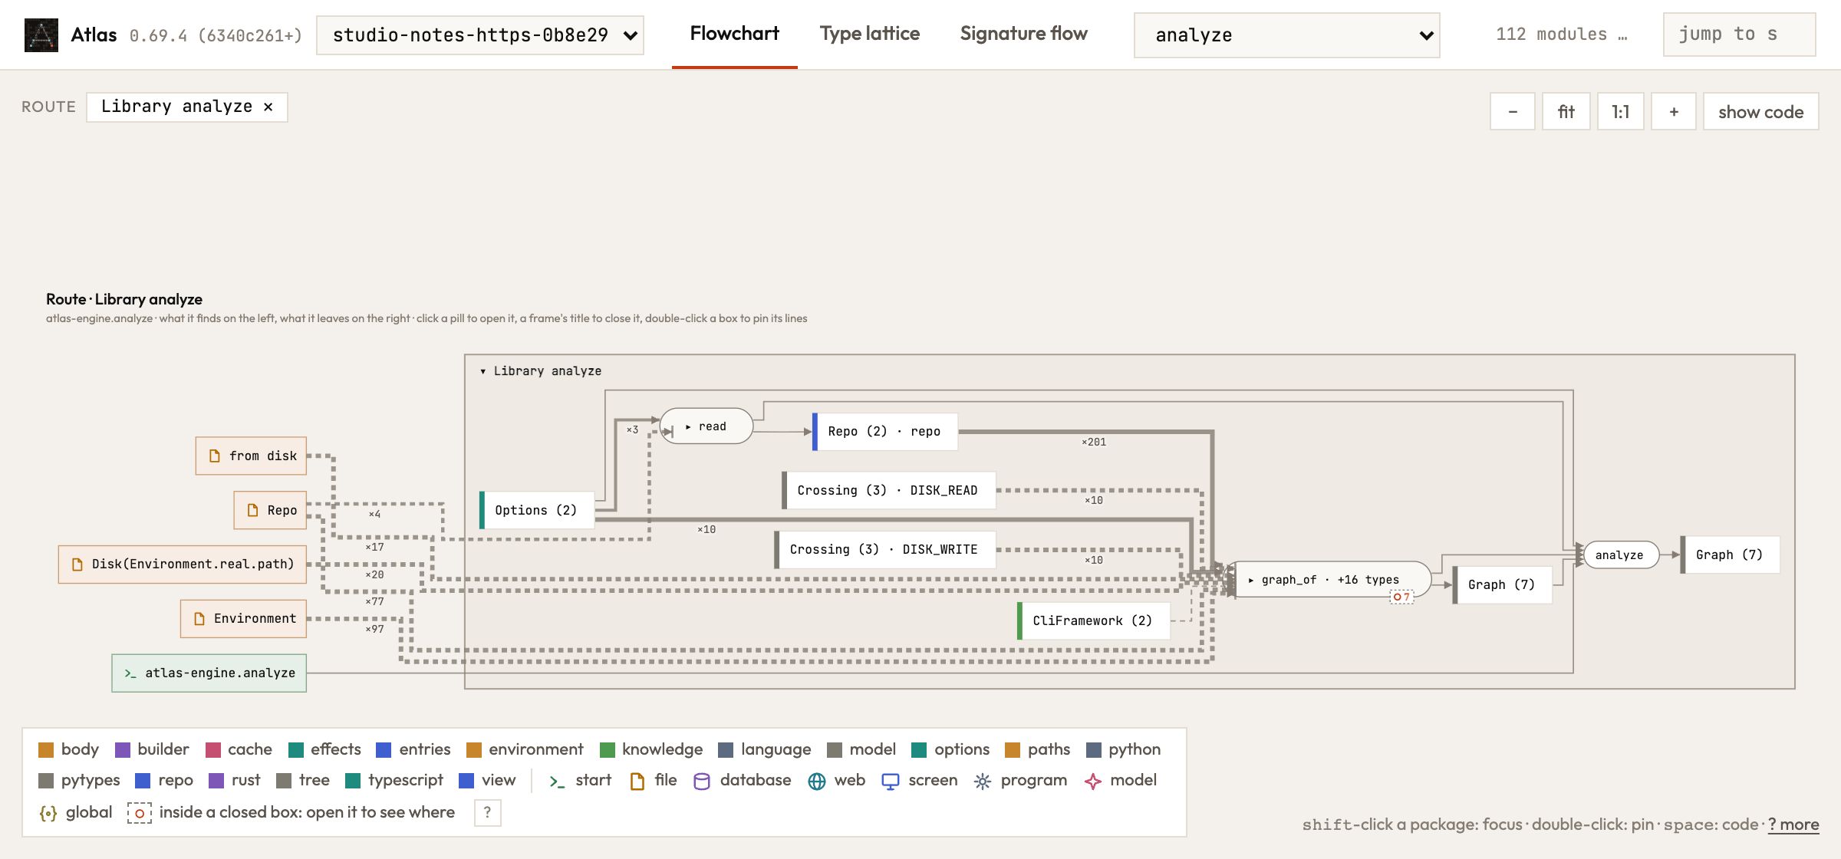
Task: Click the file icon on Disk(Environment.real.path) node
Action: (77, 564)
